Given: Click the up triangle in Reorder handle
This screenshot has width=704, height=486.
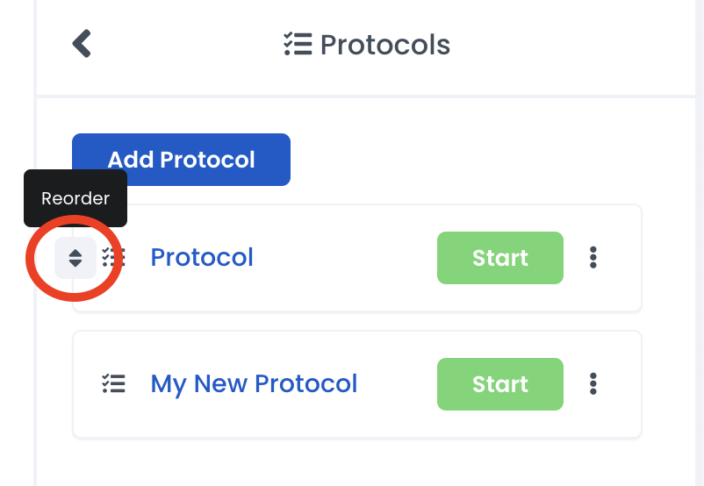Looking at the screenshot, I should click(75, 254).
